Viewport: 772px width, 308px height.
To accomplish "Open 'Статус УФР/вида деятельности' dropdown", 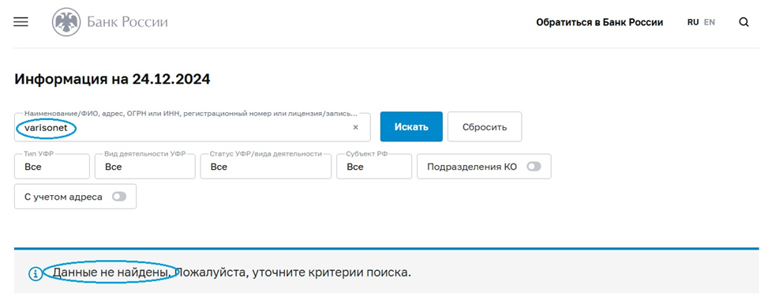I will pos(266,167).
